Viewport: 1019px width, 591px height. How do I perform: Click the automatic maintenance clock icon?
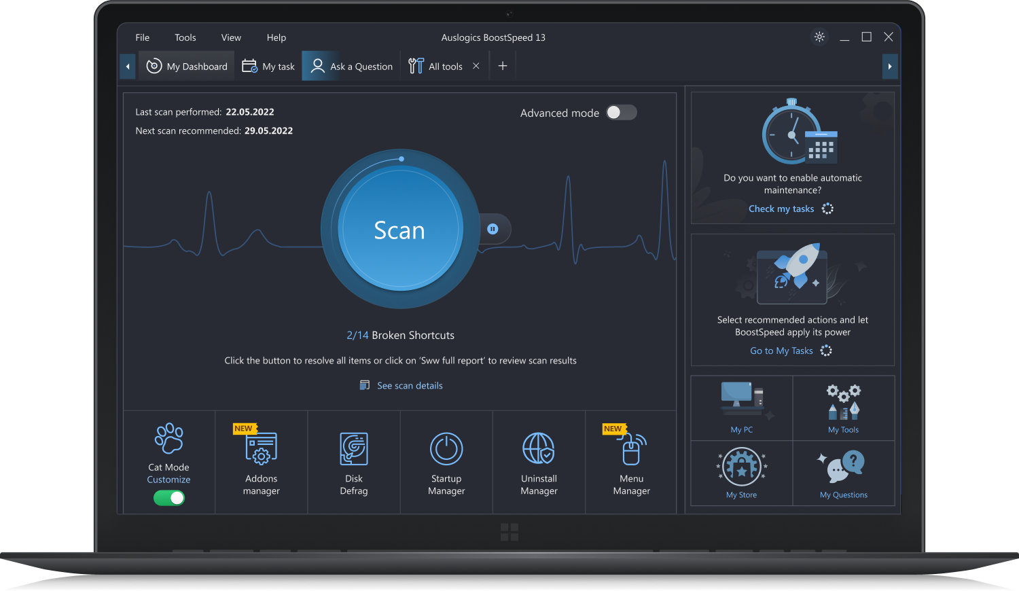(799, 132)
